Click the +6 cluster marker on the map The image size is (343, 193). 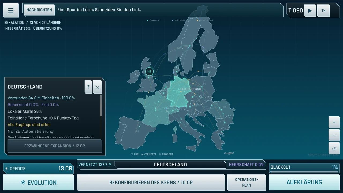[149, 72]
